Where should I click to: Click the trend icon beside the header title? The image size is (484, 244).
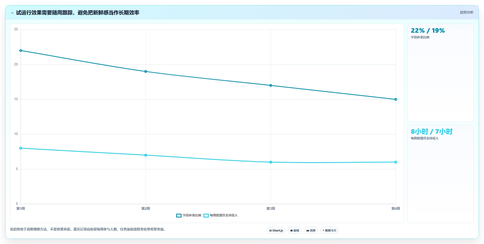coord(12,13)
